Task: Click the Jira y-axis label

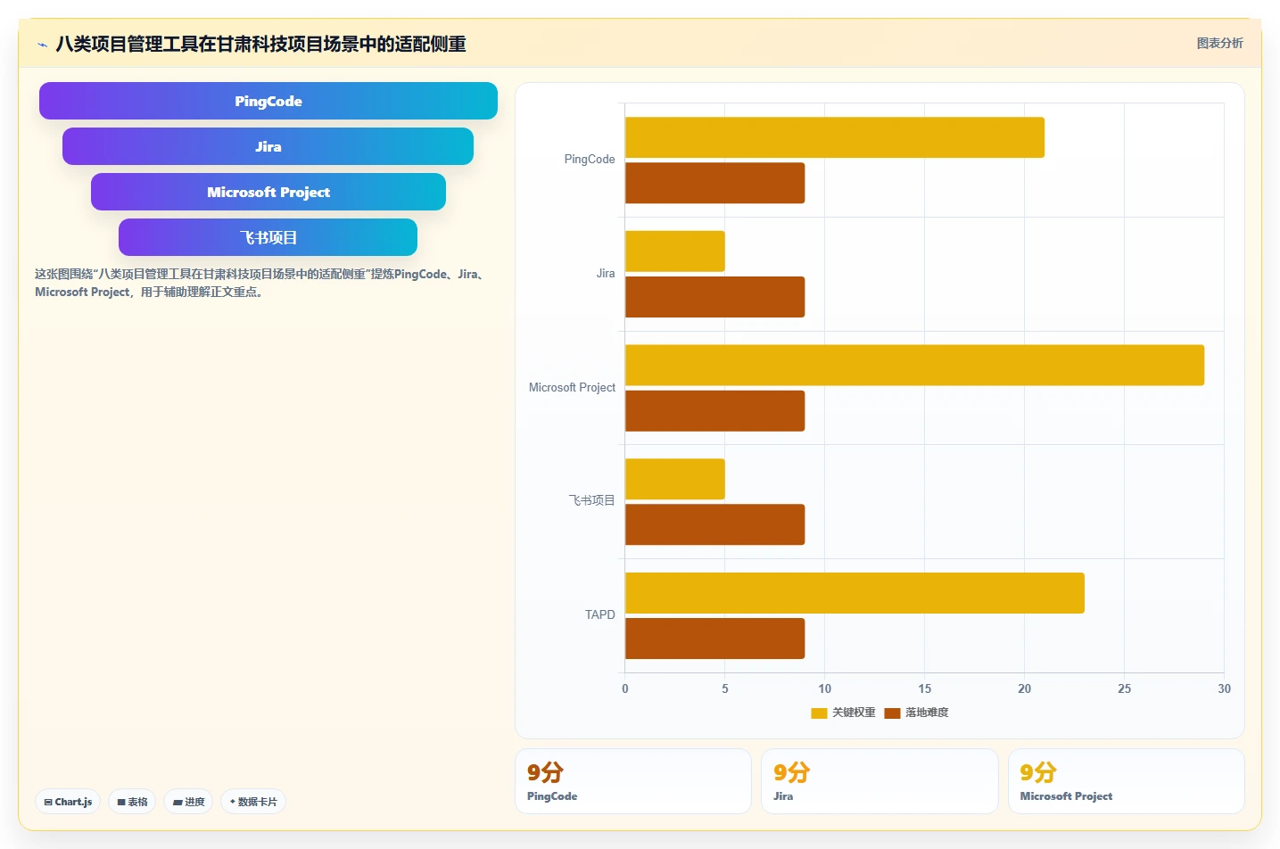Action: tap(606, 274)
